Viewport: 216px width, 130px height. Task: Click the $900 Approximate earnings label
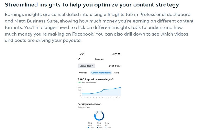pos(94,79)
